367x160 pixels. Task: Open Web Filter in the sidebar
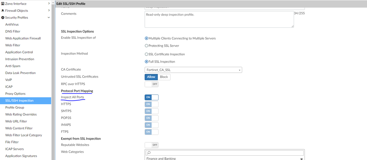tap(13, 45)
